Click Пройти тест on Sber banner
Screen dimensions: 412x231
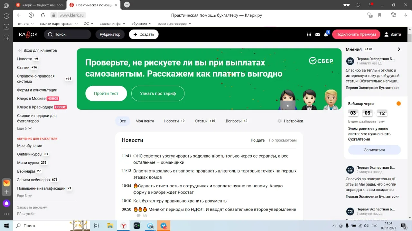(106, 93)
